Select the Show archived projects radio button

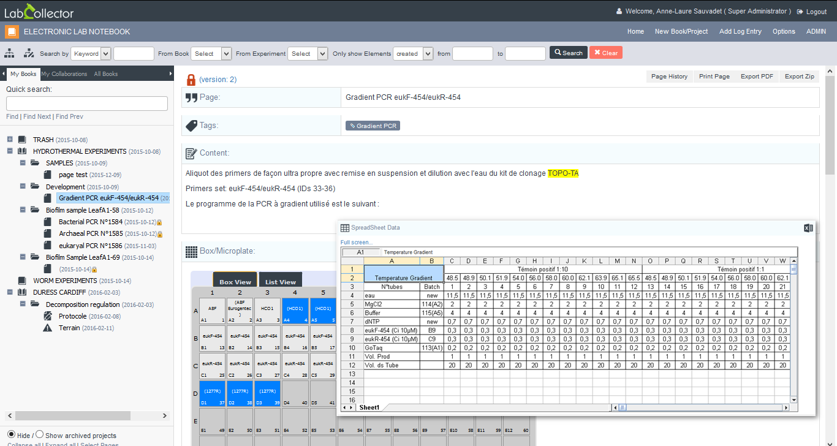pos(39,434)
